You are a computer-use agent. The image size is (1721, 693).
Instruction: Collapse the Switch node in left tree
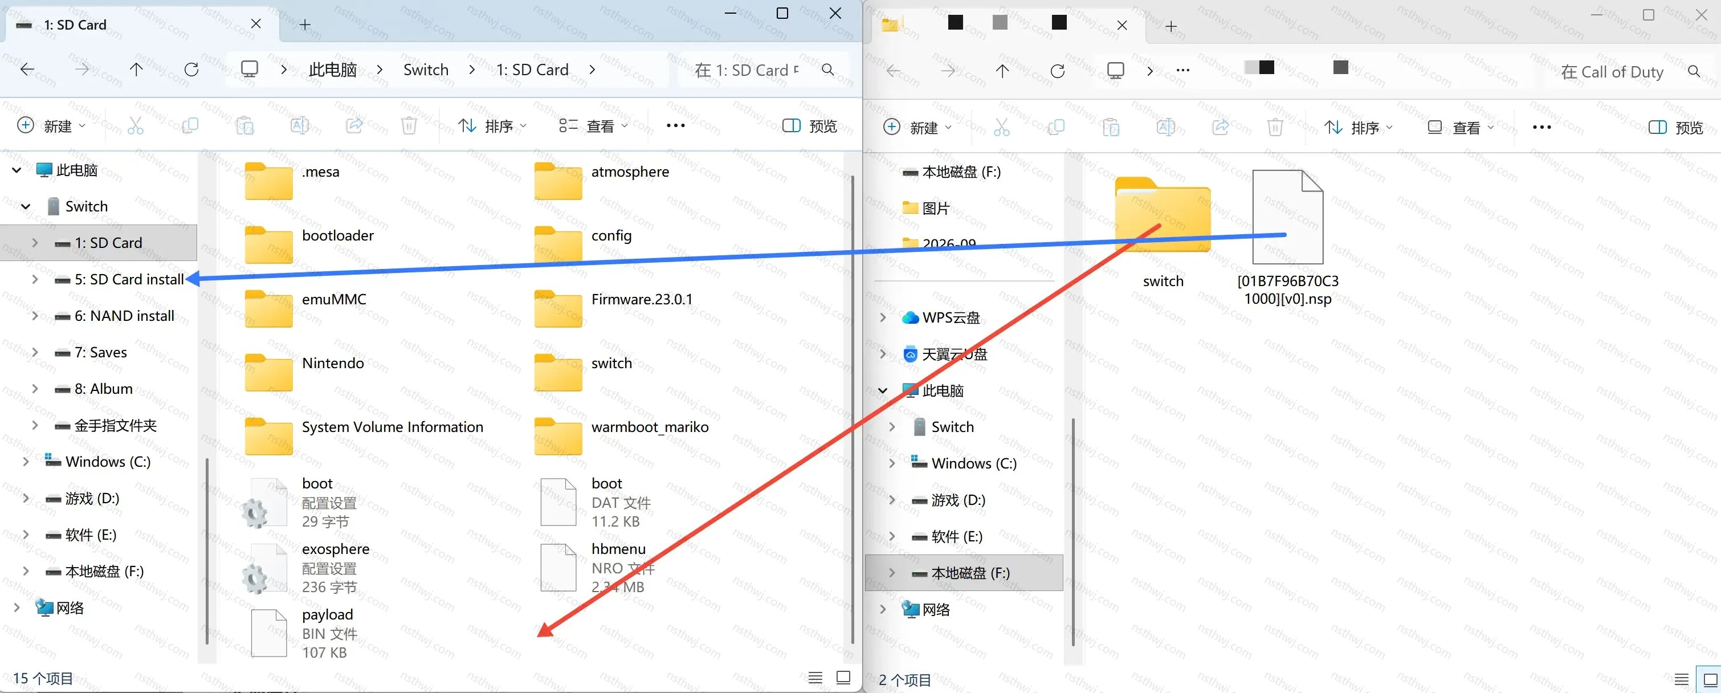point(26,206)
